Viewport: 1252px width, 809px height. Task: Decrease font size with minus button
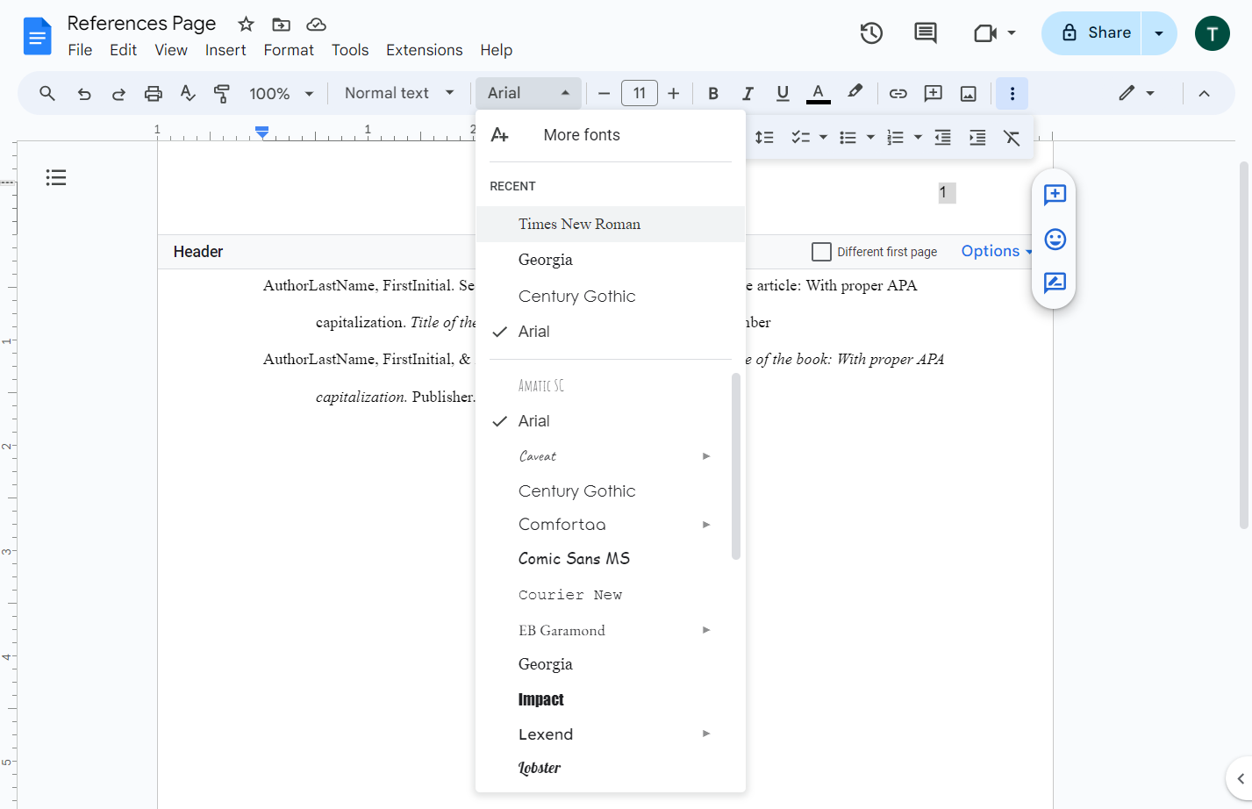point(604,93)
